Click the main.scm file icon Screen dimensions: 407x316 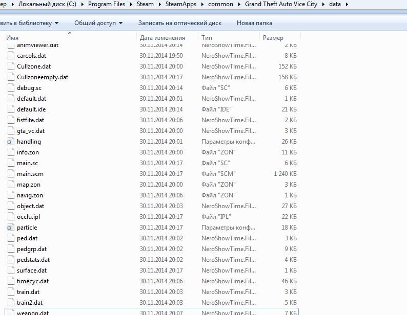pyautogui.click(x=11, y=174)
